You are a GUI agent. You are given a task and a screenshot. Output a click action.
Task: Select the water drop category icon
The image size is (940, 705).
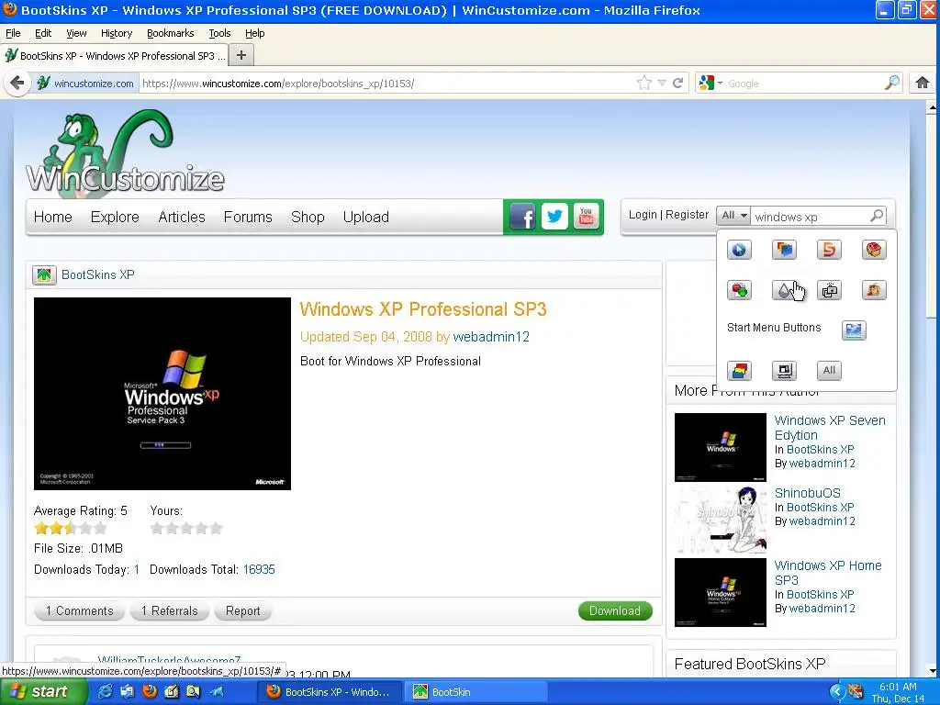[x=784, y=290]
